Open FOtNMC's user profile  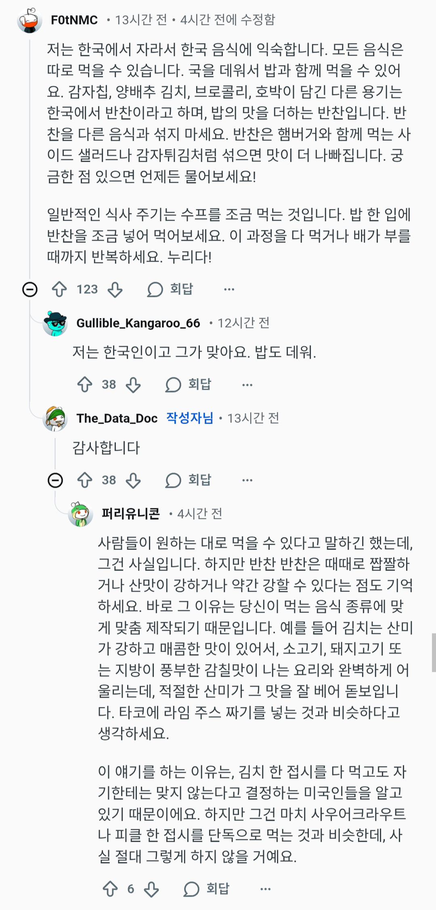click(74, 20)
